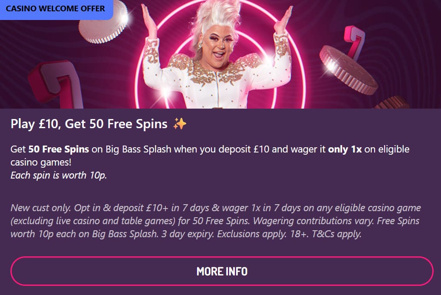Click the bold 'only 1x' text
The height and width of the screenshot is (295, 441).
pos(345,149)
